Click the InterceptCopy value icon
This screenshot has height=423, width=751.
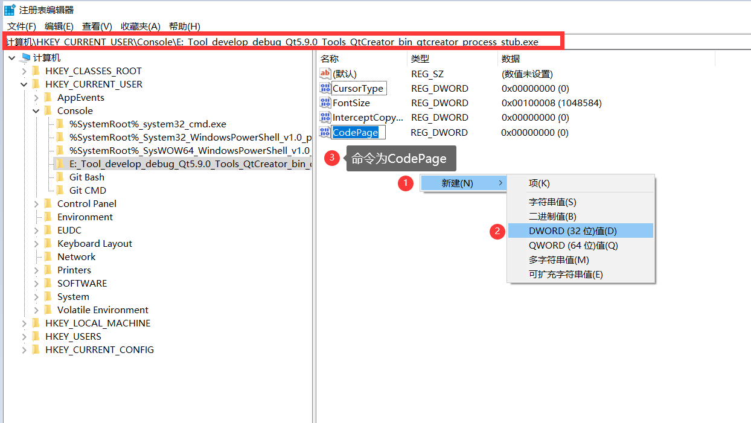[325, 118]
